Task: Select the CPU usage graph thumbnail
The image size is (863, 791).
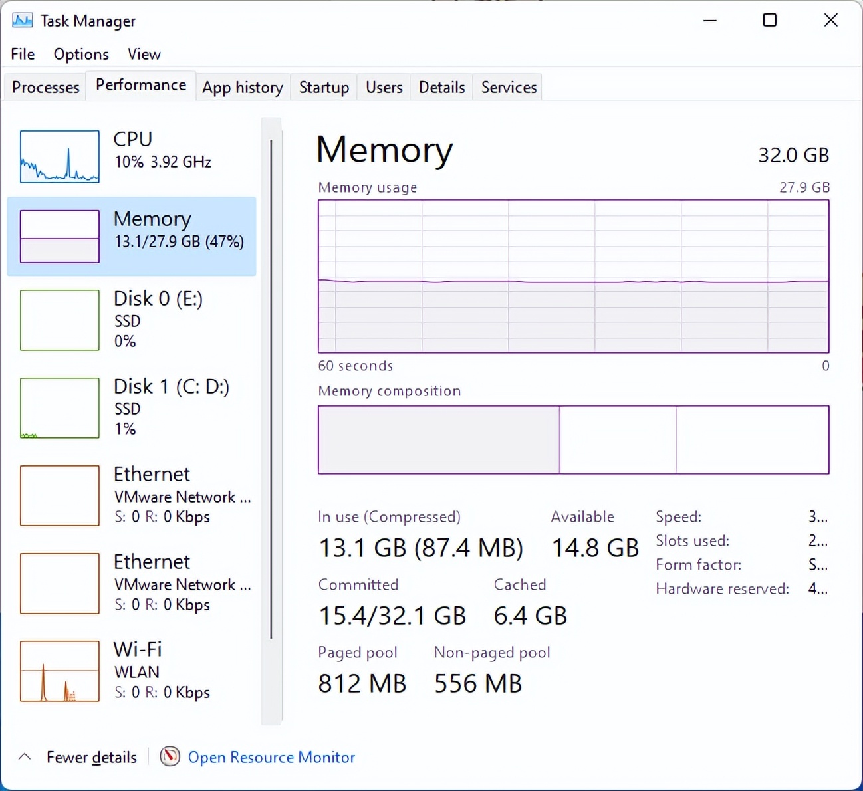Action: (60, 157)
